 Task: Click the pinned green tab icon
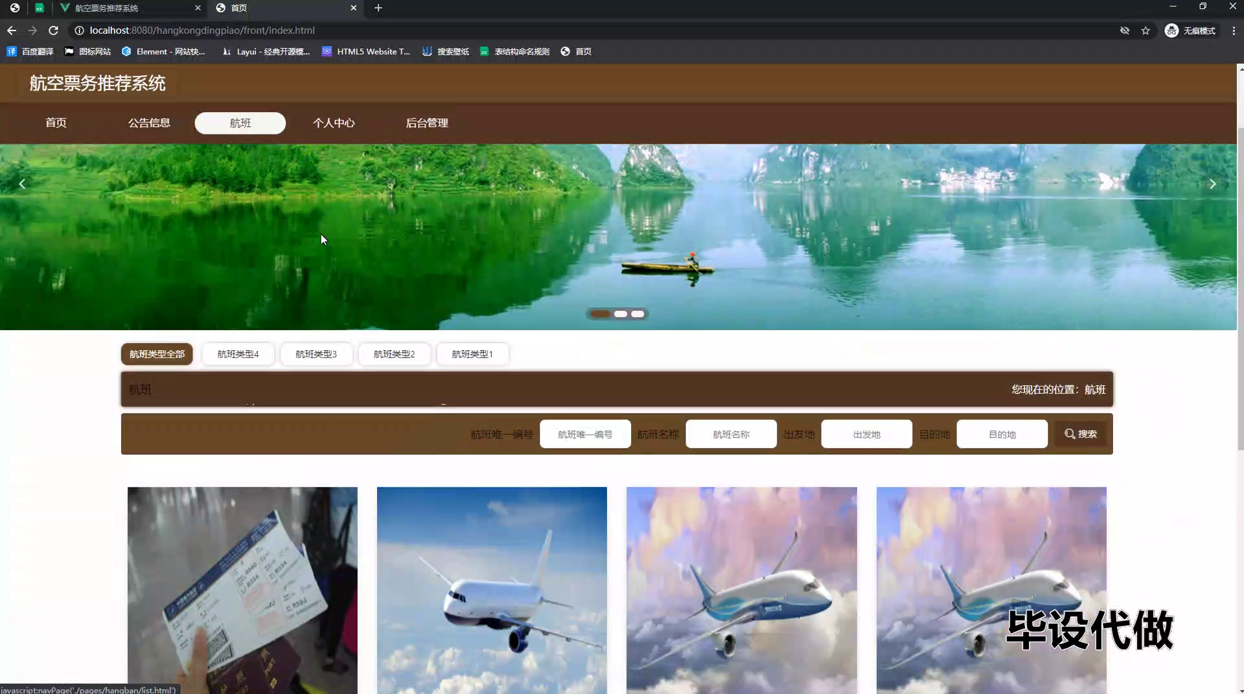click(x=40, y=8)
